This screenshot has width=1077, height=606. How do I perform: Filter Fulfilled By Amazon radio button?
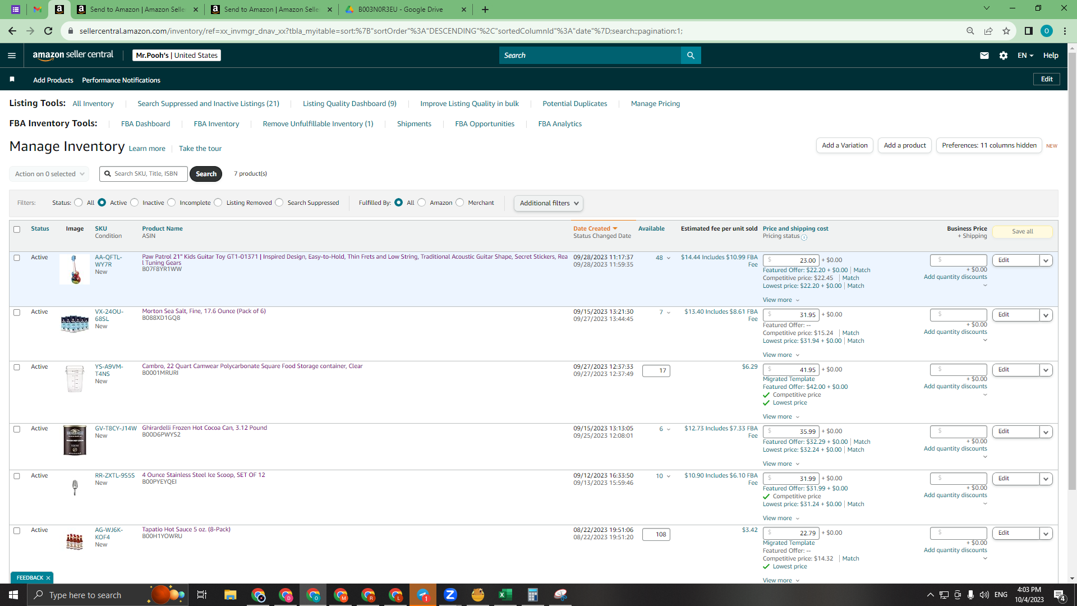coord(422,203)
